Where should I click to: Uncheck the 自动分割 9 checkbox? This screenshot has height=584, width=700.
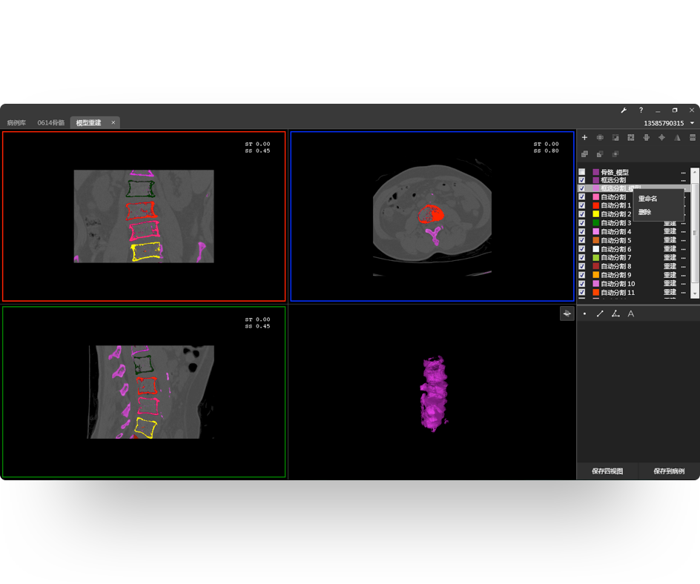[582, 275]
